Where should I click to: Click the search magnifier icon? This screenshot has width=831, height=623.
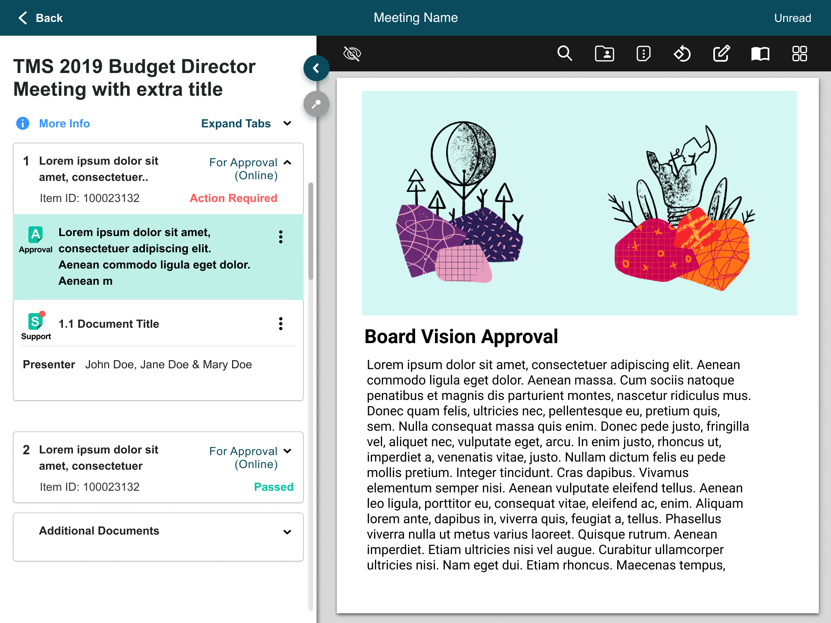tap(564, 54)
